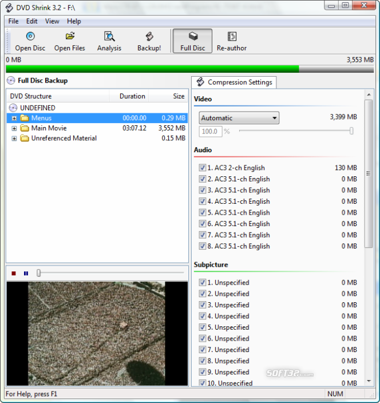Click the Duration column header
This screenshot has height=403, width=380.
click(132, 96)
